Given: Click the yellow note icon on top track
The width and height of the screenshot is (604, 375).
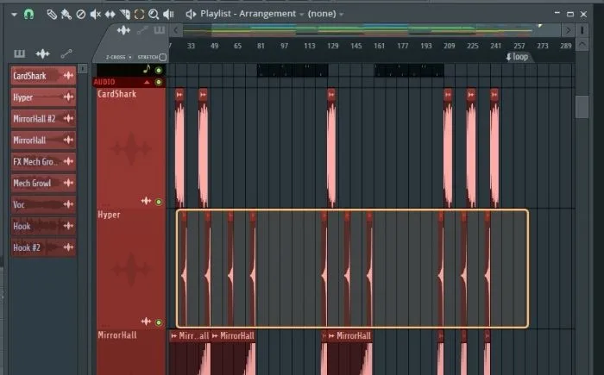Looking at the screenshot, I should (147, 69).
